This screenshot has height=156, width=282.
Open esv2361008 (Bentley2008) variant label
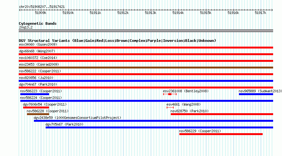pyautogui.click(x=186, y=91)
